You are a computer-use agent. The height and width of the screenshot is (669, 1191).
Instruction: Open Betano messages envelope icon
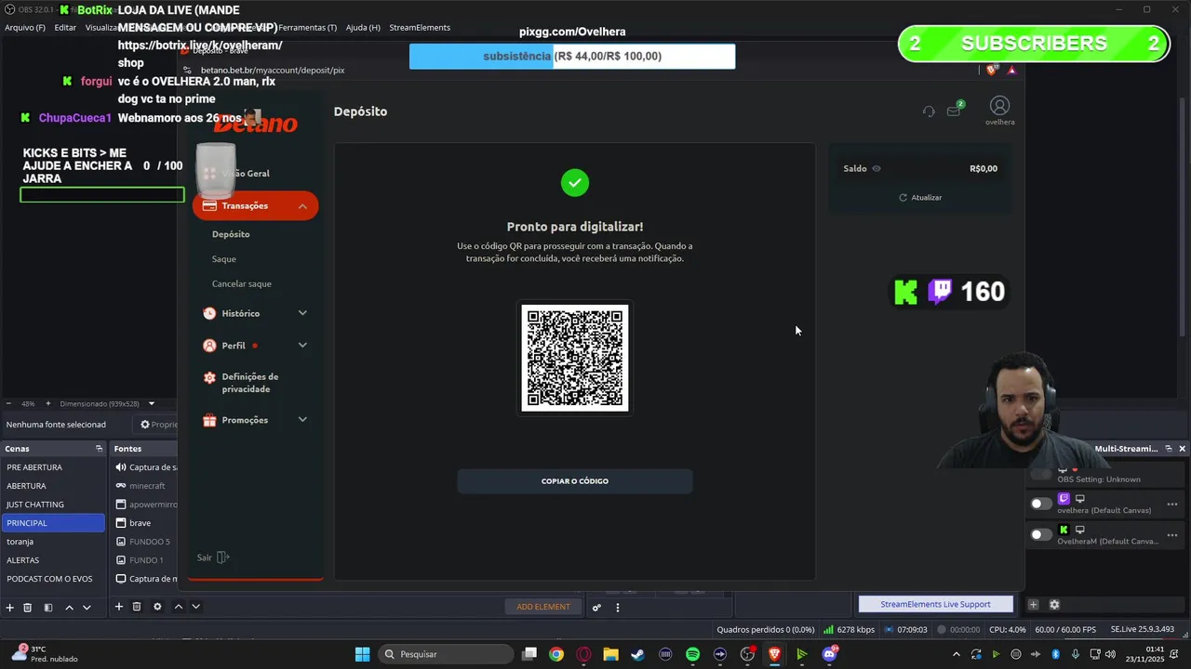[x=954, y=111]
